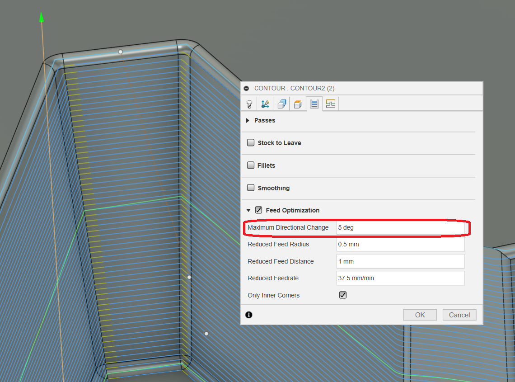Enable Stock to Leave
The image size is (515, 382).
coord(251,142)
